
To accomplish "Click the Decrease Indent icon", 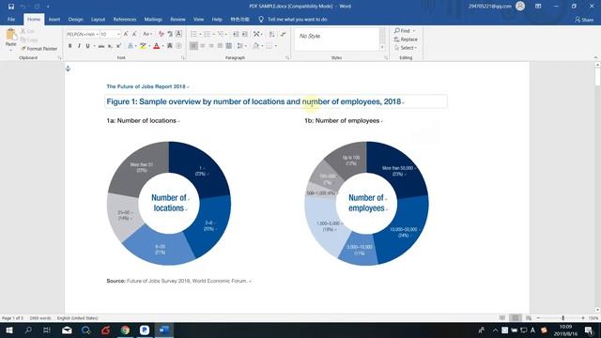I will pos(236,34).
